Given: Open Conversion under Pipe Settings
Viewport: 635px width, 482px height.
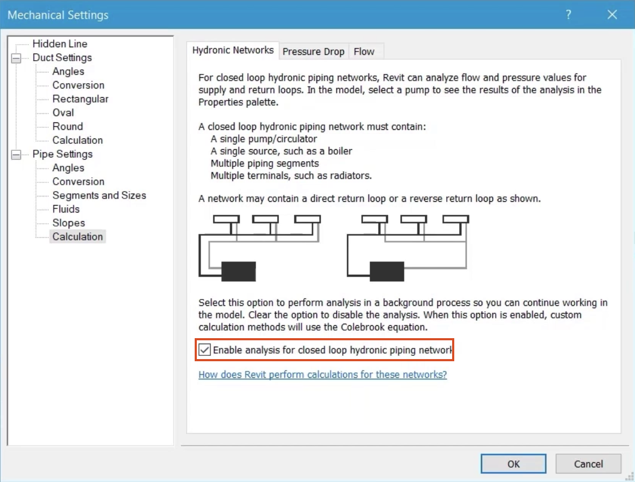Looking at the screenshot, I should [x=78, y=181].
